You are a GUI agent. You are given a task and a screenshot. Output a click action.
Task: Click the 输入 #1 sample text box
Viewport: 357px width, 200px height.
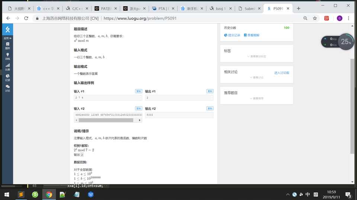tap(108, 98)
